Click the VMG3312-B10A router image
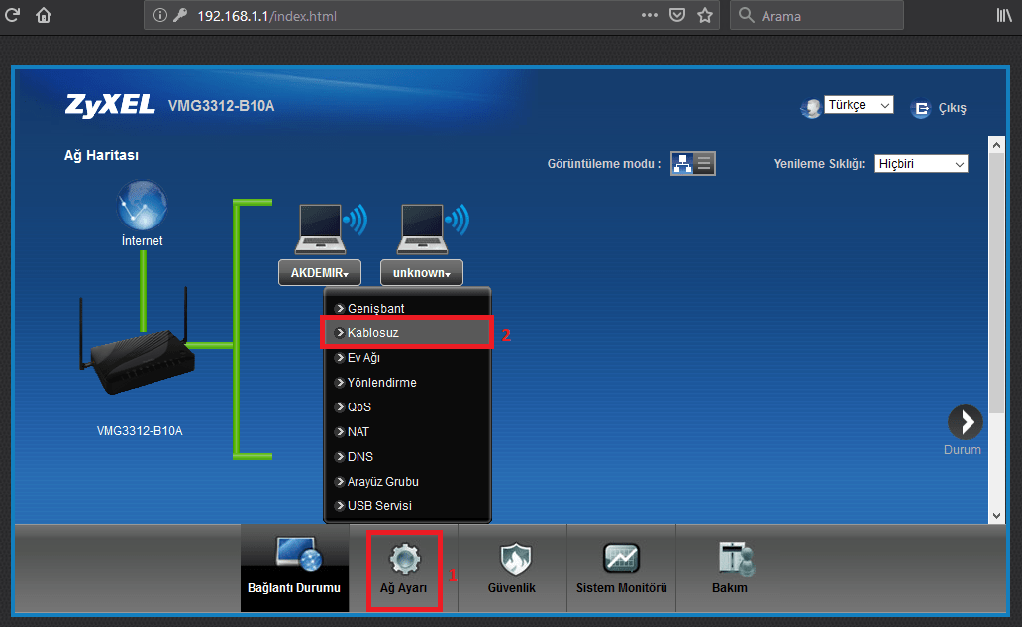The height and width of the screenshot is (627, 1022). point(137,342)
